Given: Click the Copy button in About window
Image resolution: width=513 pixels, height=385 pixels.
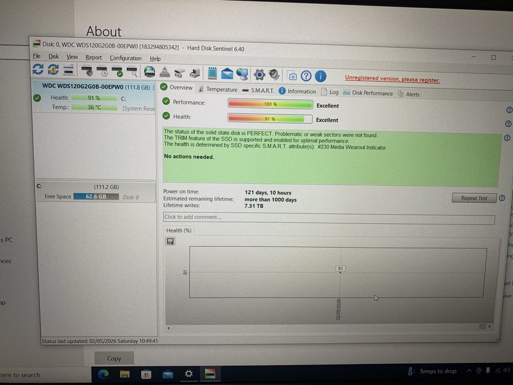Looking at the screenshot, I should (114, 359).
